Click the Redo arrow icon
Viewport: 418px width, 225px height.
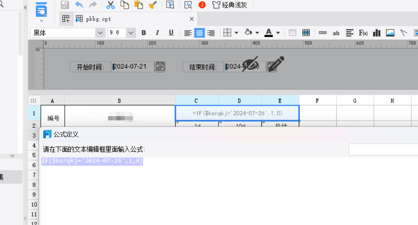pos(93,5)
